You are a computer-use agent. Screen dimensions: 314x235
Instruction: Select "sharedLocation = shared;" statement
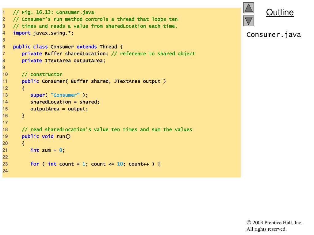[x=65, y=102]
